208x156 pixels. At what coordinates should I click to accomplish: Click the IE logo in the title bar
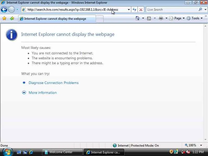tap(3, 2)
